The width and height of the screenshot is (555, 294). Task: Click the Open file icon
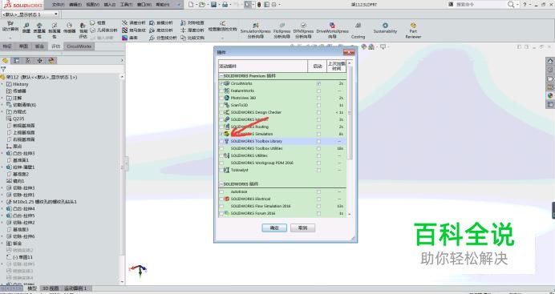click(x=202, y=5)
